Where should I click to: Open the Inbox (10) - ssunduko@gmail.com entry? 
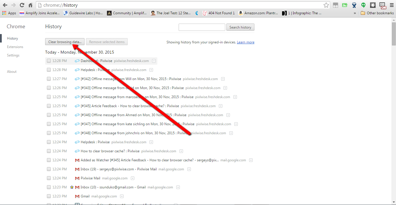coord(113,187)
